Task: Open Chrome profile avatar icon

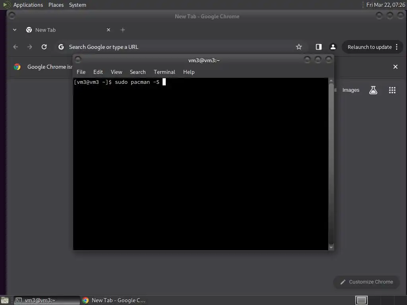Action: [333, 47]
